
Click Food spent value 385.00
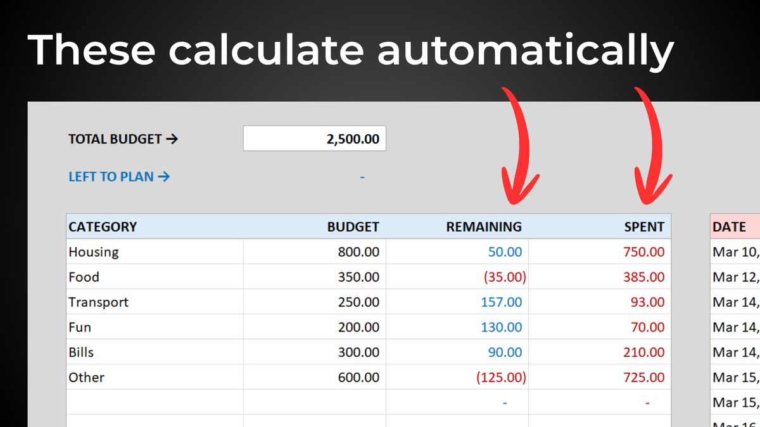click(644, 277)
